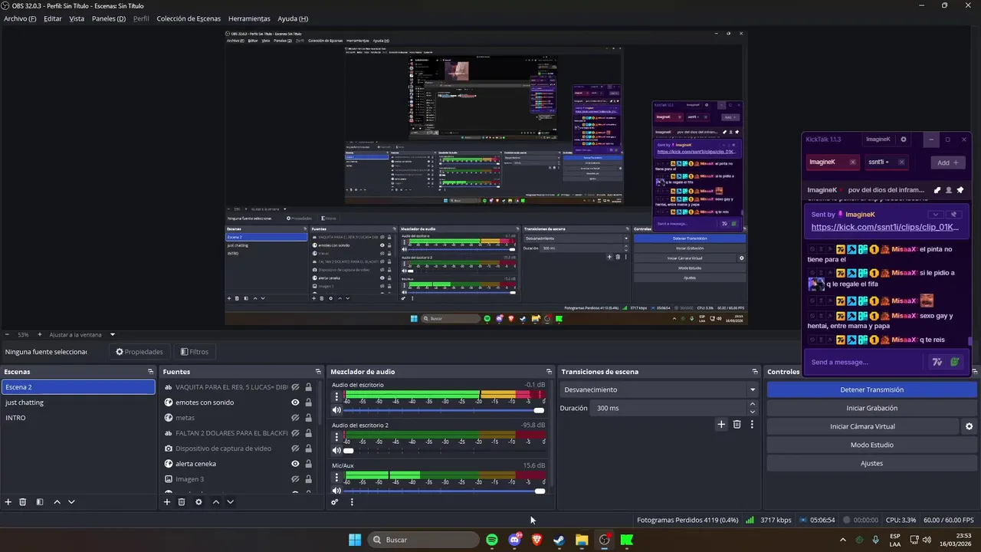Open Paneles menu

tap(109, 18)
